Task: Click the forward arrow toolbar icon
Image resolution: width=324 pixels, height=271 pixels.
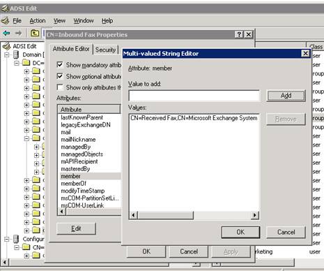Action: pyautogui.click(x=18, y=34)
